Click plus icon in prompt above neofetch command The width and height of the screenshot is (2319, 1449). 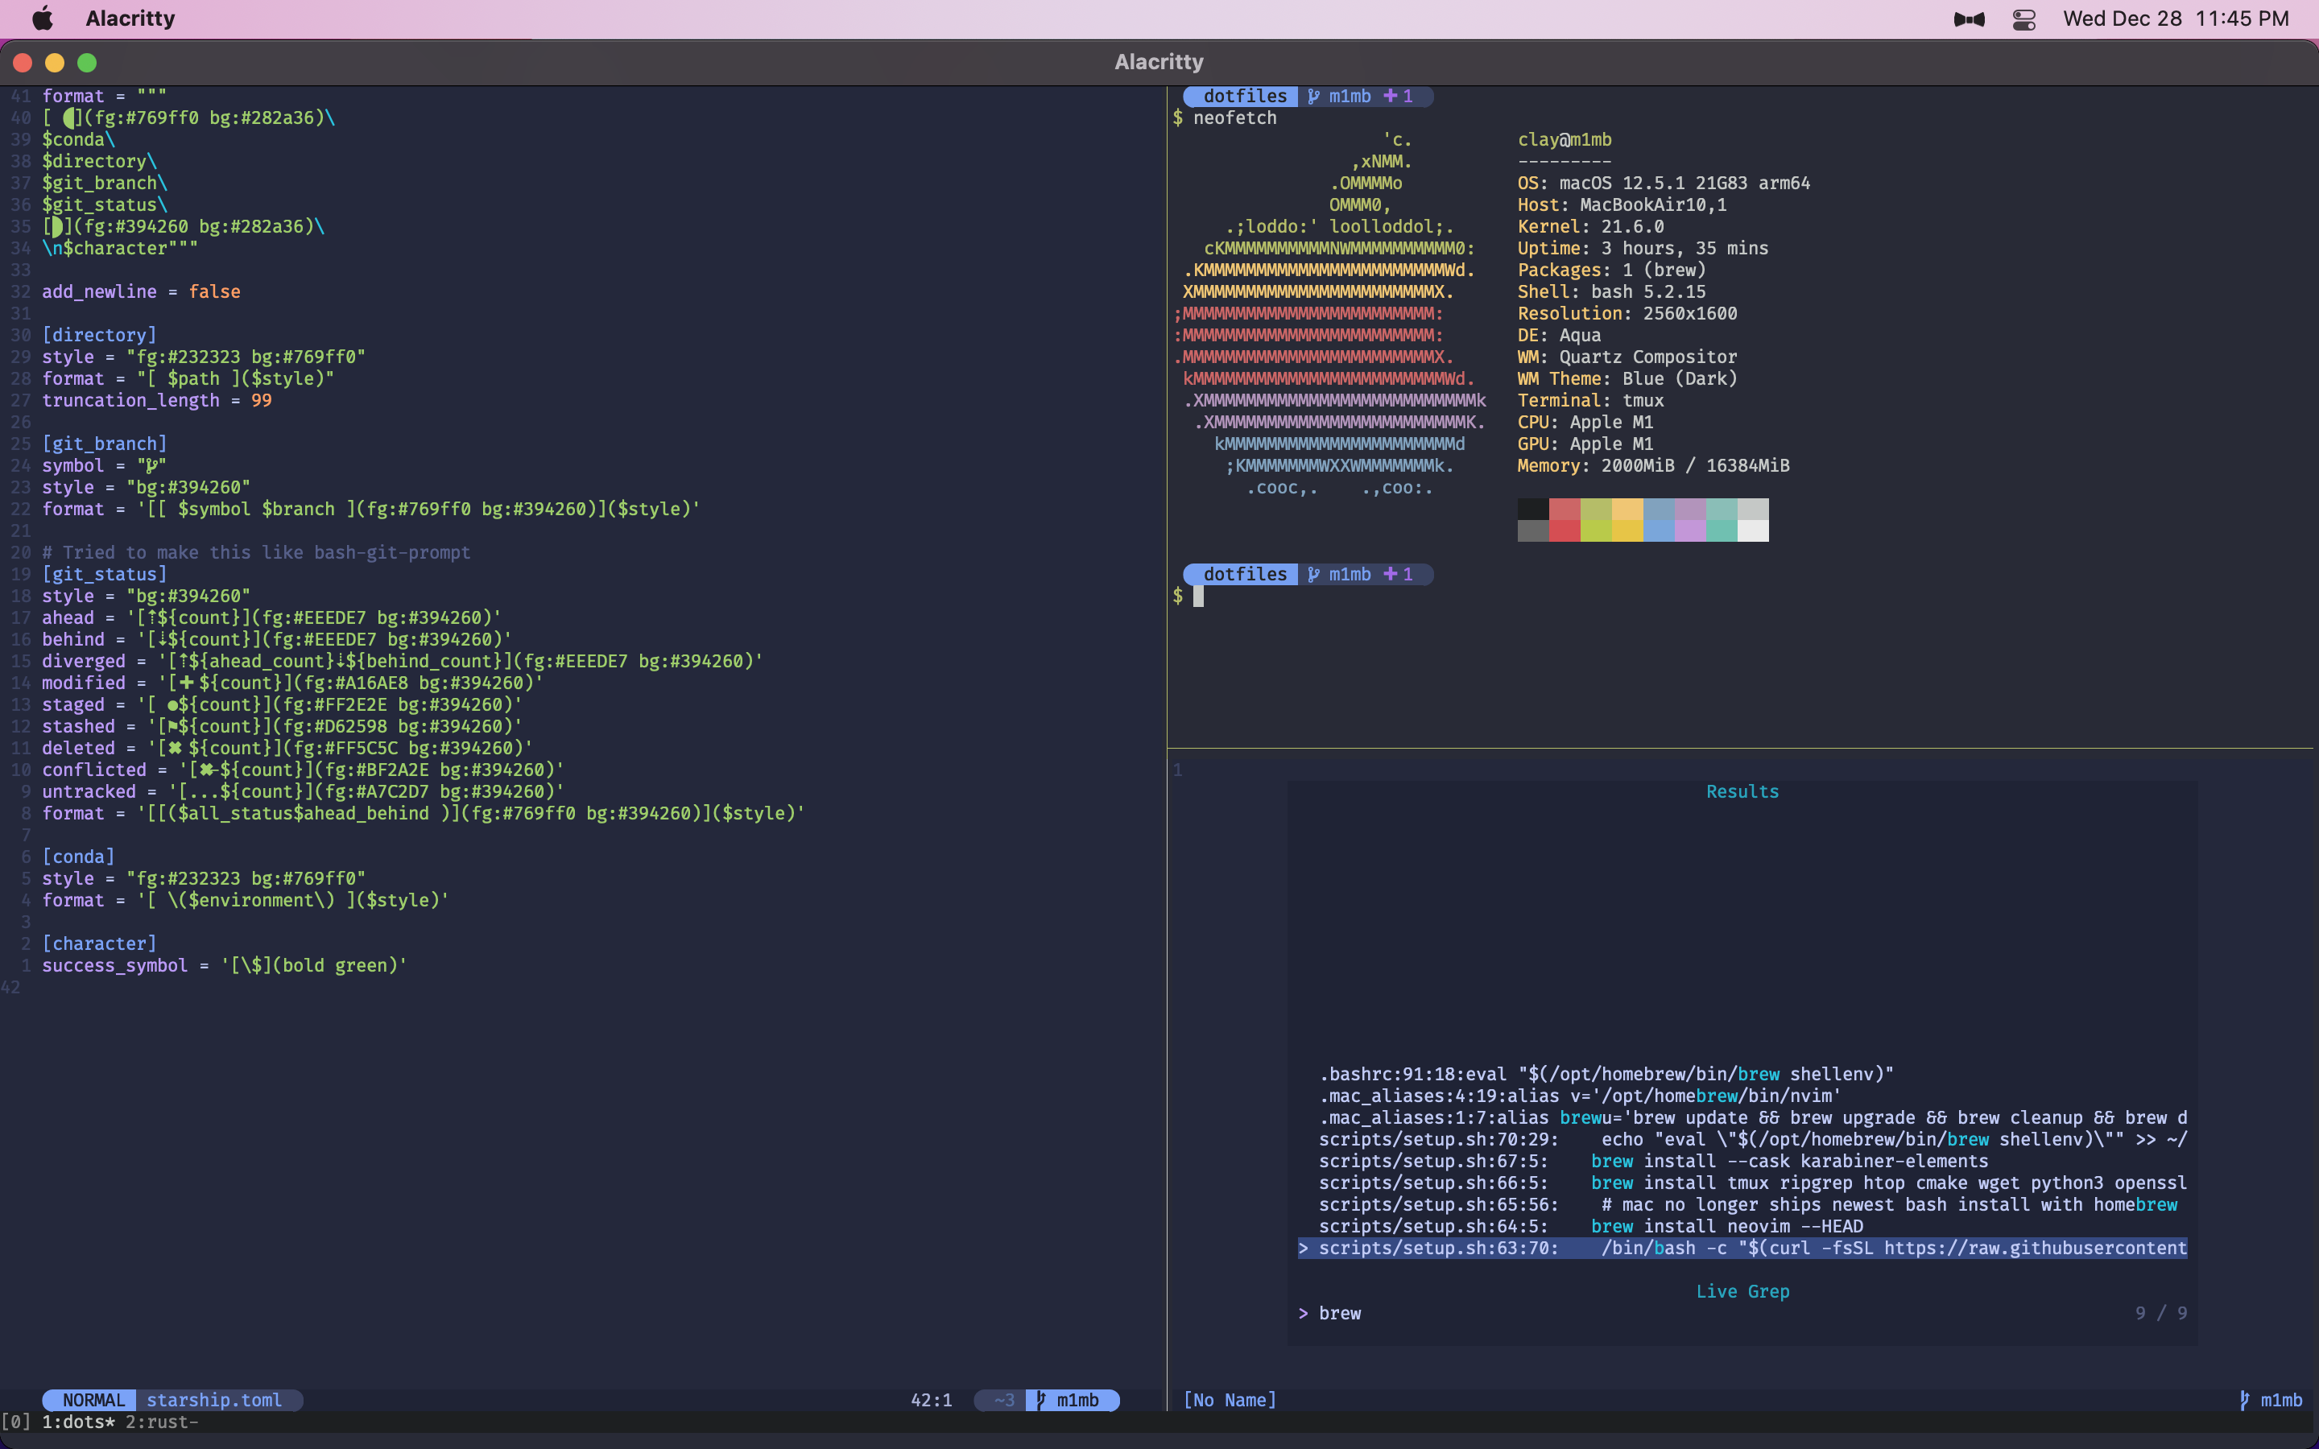tap(1391, 96)
